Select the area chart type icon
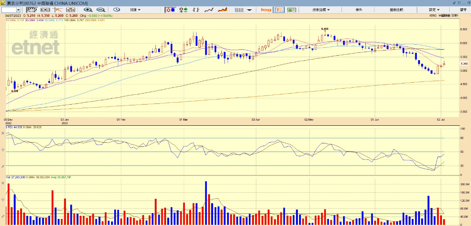This screenshot has height=226, width=471. [x=223, y=9]
